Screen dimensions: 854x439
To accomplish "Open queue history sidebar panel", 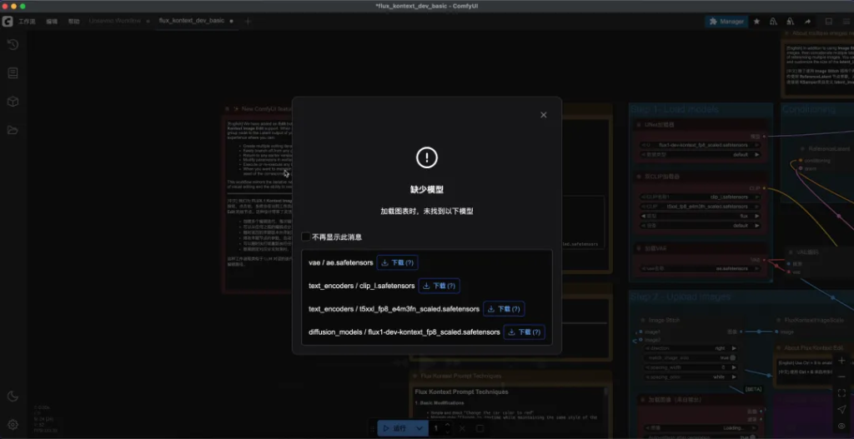I will click(x=13, y=45).
